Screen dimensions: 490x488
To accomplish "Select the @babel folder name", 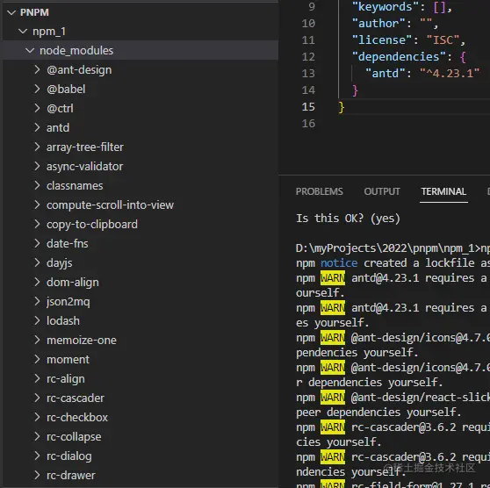I will [x=66, y=89].
